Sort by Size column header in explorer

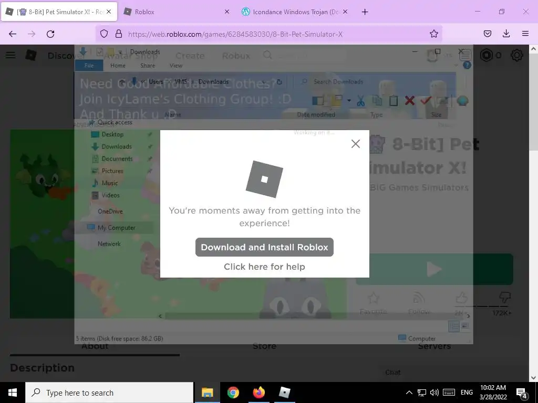point(436,115)
